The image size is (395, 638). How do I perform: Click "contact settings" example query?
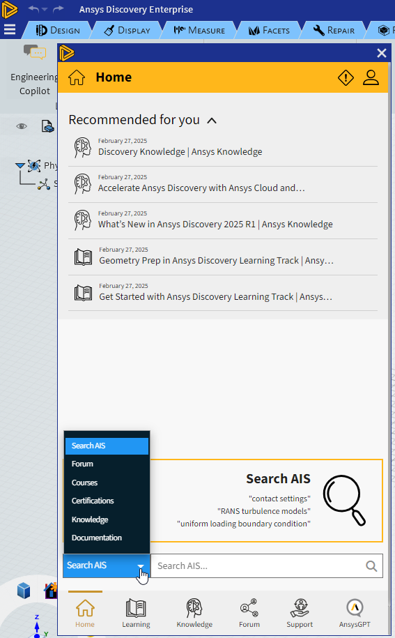click(279, 499)
